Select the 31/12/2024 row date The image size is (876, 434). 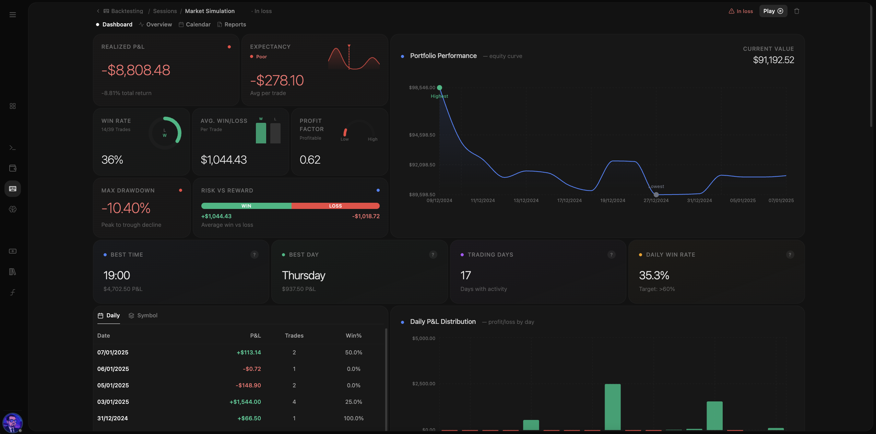click(x=113, y=418)
